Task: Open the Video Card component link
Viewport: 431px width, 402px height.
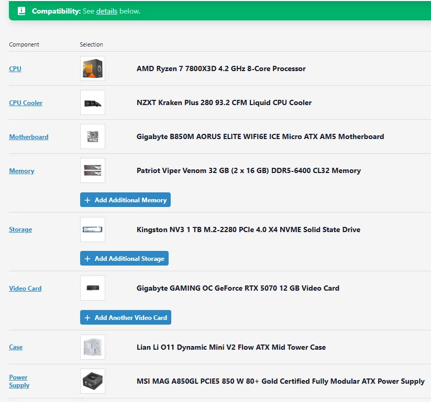Action: (25, 289)
